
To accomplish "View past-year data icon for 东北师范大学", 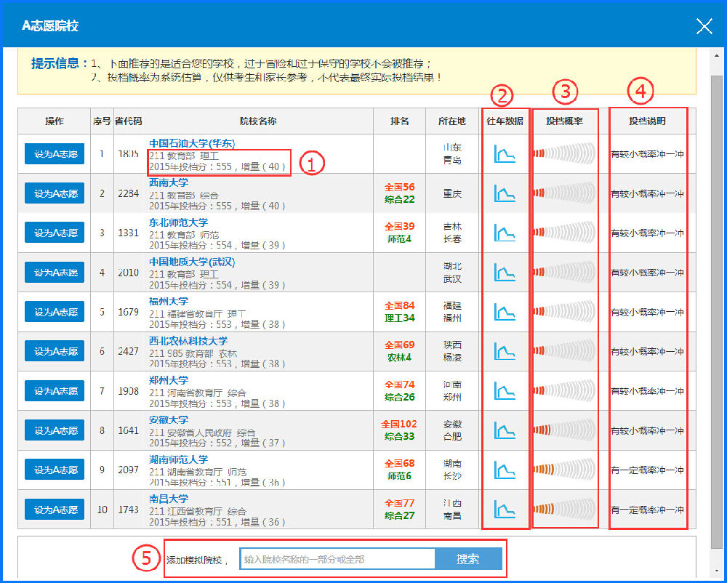I will click(504, 233).
